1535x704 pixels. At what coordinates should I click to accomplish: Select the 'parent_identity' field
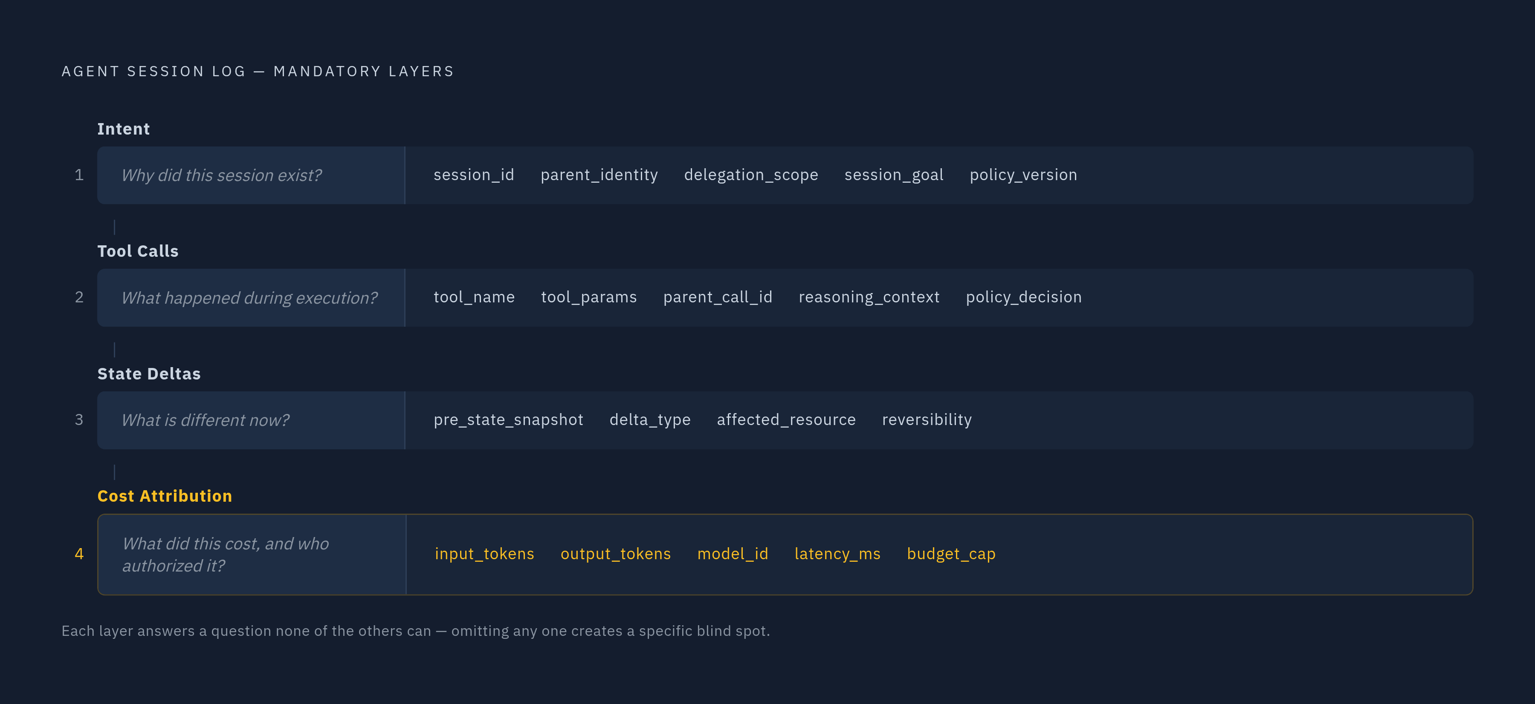[599, 175]
